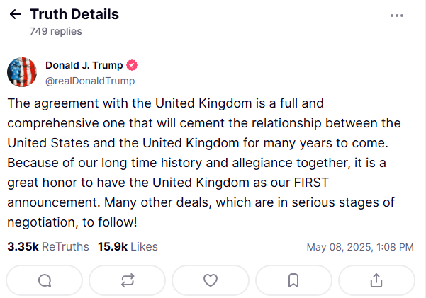The image size is (426, 298).
Task: View the 15.9k Likes list
Action: 128,247
